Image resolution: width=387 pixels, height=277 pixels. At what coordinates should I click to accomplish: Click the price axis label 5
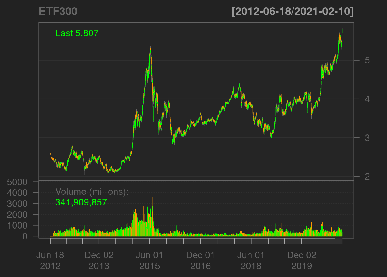367,60
